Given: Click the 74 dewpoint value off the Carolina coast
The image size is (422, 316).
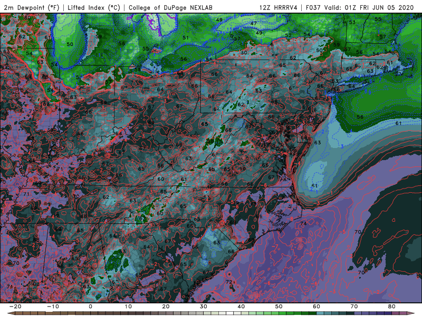Looking at the screenshot, I should coord(304,223).
